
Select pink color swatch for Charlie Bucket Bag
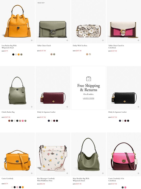click(23, 121)
